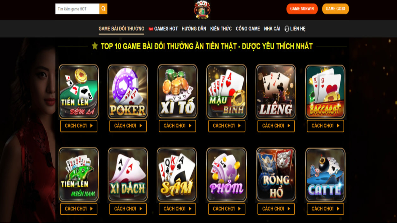
Task: Select the Phỏm game icon
Action: point(227,175)
